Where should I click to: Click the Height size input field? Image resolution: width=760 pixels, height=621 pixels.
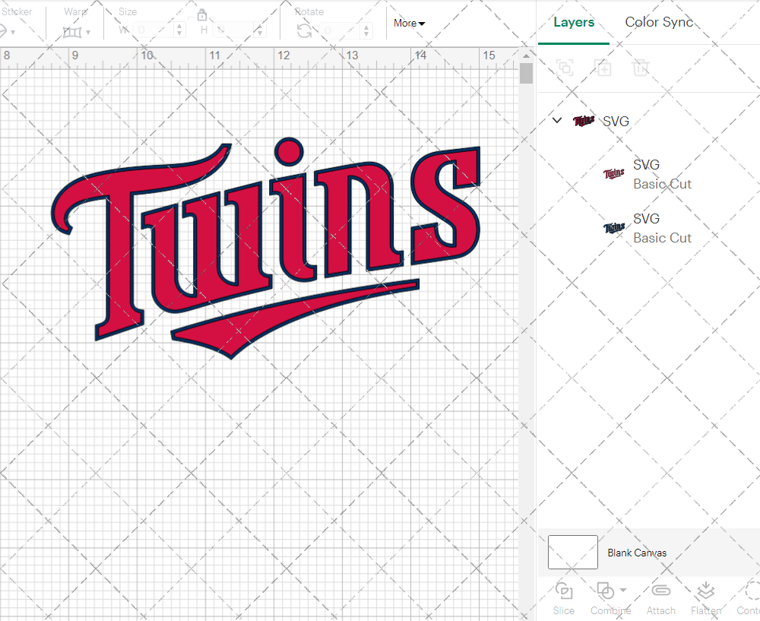(233, 30)
